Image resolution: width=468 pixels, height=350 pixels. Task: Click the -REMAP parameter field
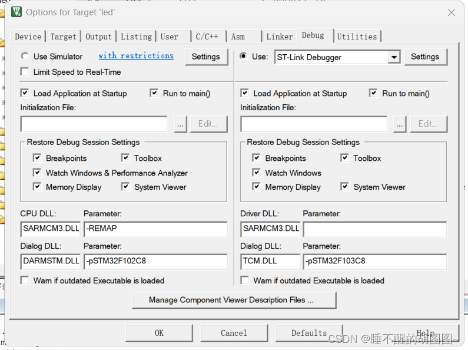click(x=155, y=229)
